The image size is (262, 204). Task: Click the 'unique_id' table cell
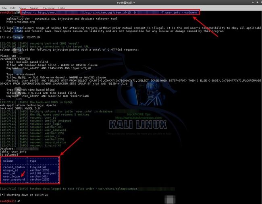(10, 170)
